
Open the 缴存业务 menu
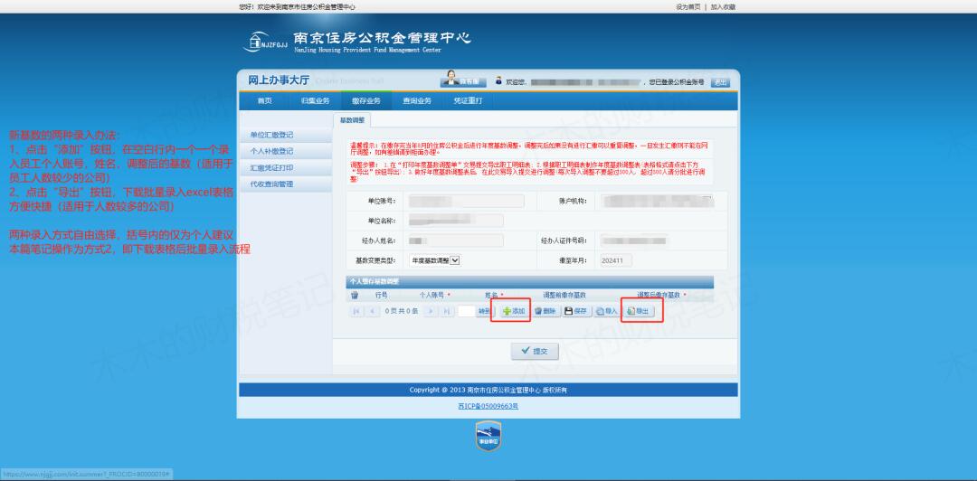pyautogui.click(x=365, y=100)
